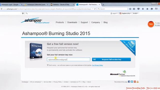Open Who is Ashampoo? footer link
Image resolution: width=160 pixels, height=90 pixels.
pos(36,82)
